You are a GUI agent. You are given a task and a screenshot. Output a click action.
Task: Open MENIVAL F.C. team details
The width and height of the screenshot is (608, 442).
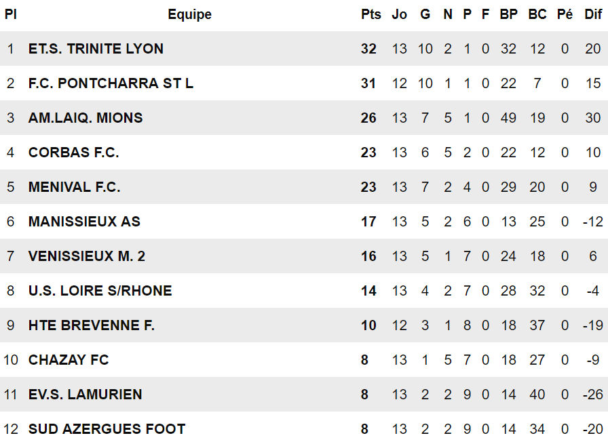click(x=74, y=187)
